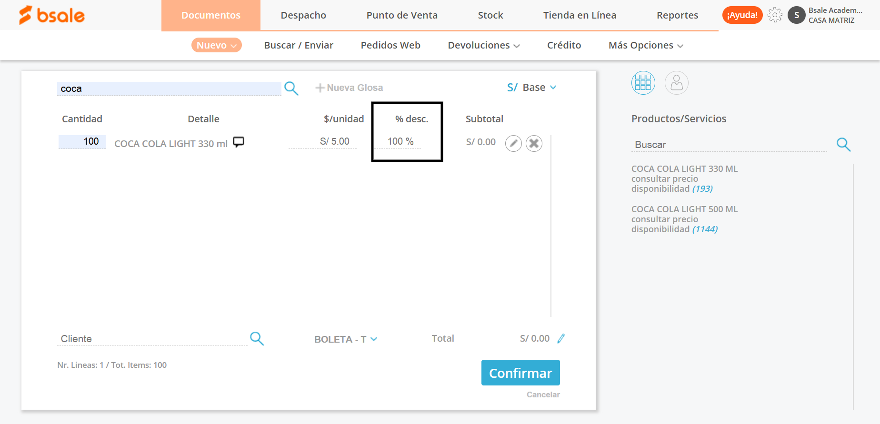Show the products grid view icon

(x=643, y=83)
